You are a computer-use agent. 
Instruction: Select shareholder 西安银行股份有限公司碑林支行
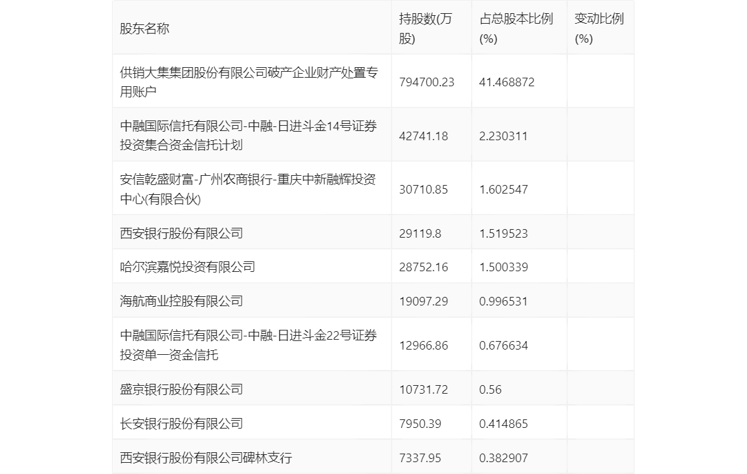click(x=206, y=458)
